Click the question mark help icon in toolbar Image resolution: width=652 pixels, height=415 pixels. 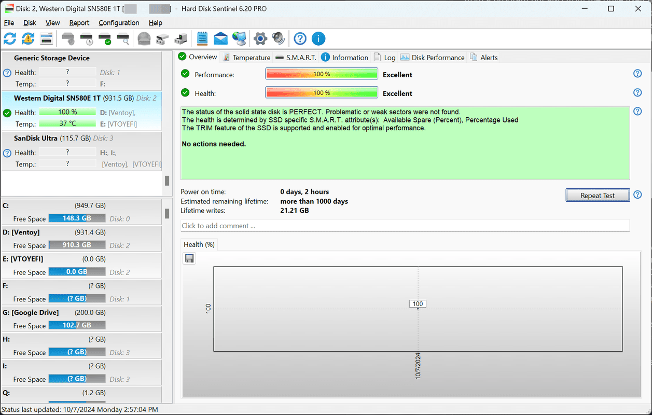click(300, 38)
